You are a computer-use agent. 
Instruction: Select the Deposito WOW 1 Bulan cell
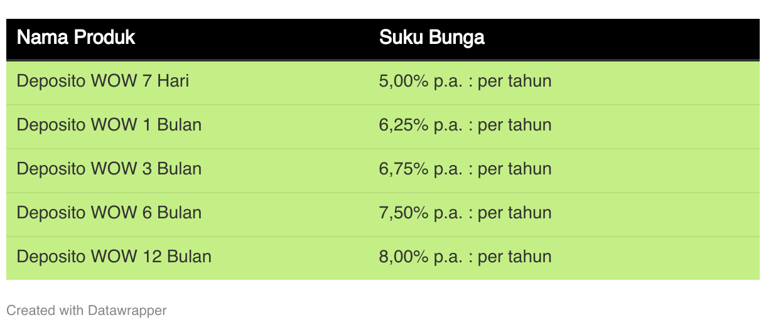[x=109, y=125]
